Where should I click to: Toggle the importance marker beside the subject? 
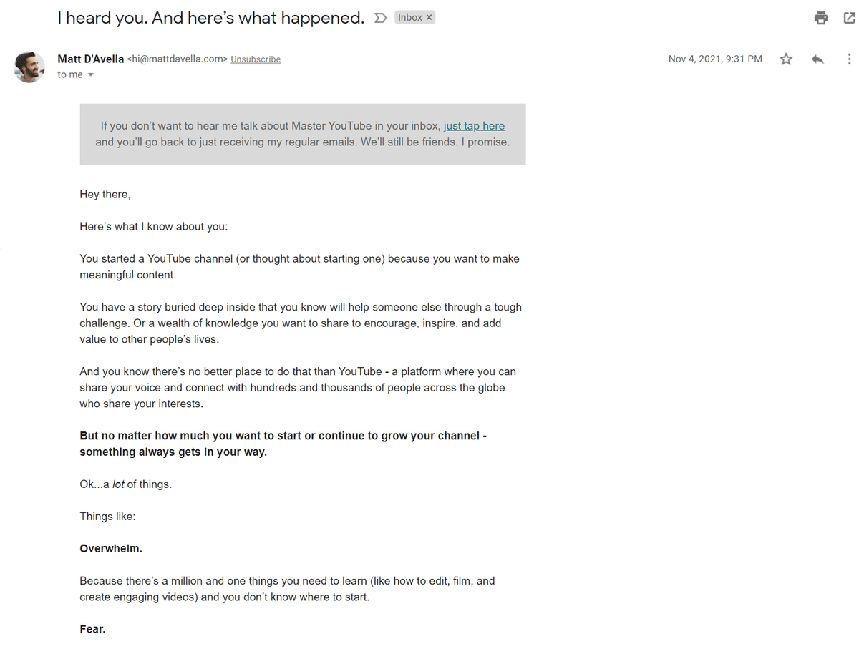tap(380, 18)
